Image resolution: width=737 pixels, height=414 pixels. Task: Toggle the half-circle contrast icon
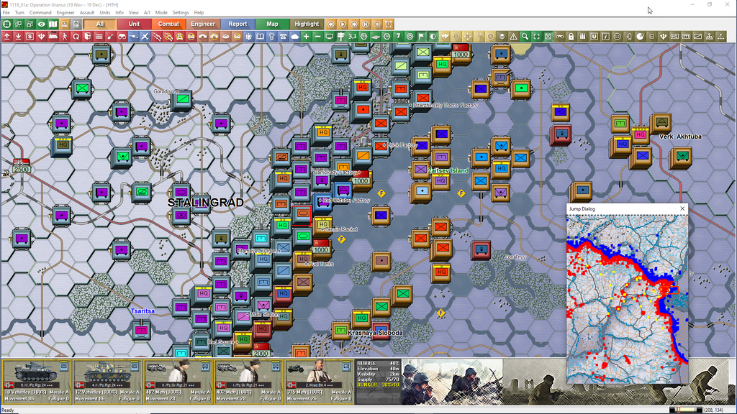433,36
